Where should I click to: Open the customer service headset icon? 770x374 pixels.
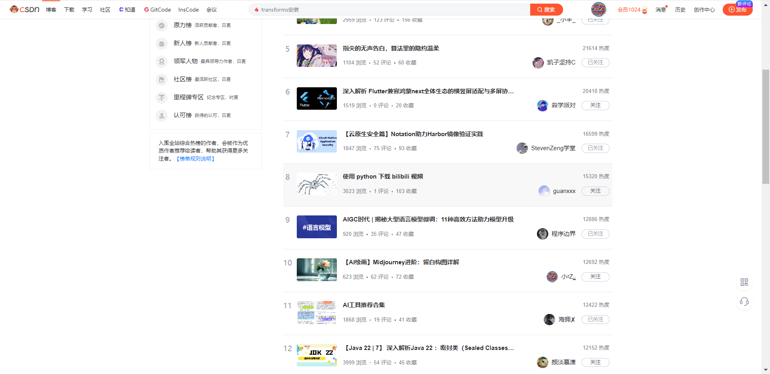pyautogui.click(x=744, y=302)
